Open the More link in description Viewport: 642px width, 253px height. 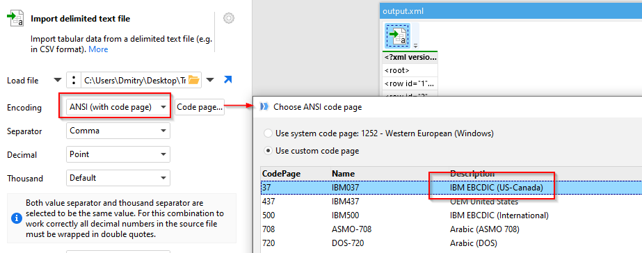[x=98, y=49]
